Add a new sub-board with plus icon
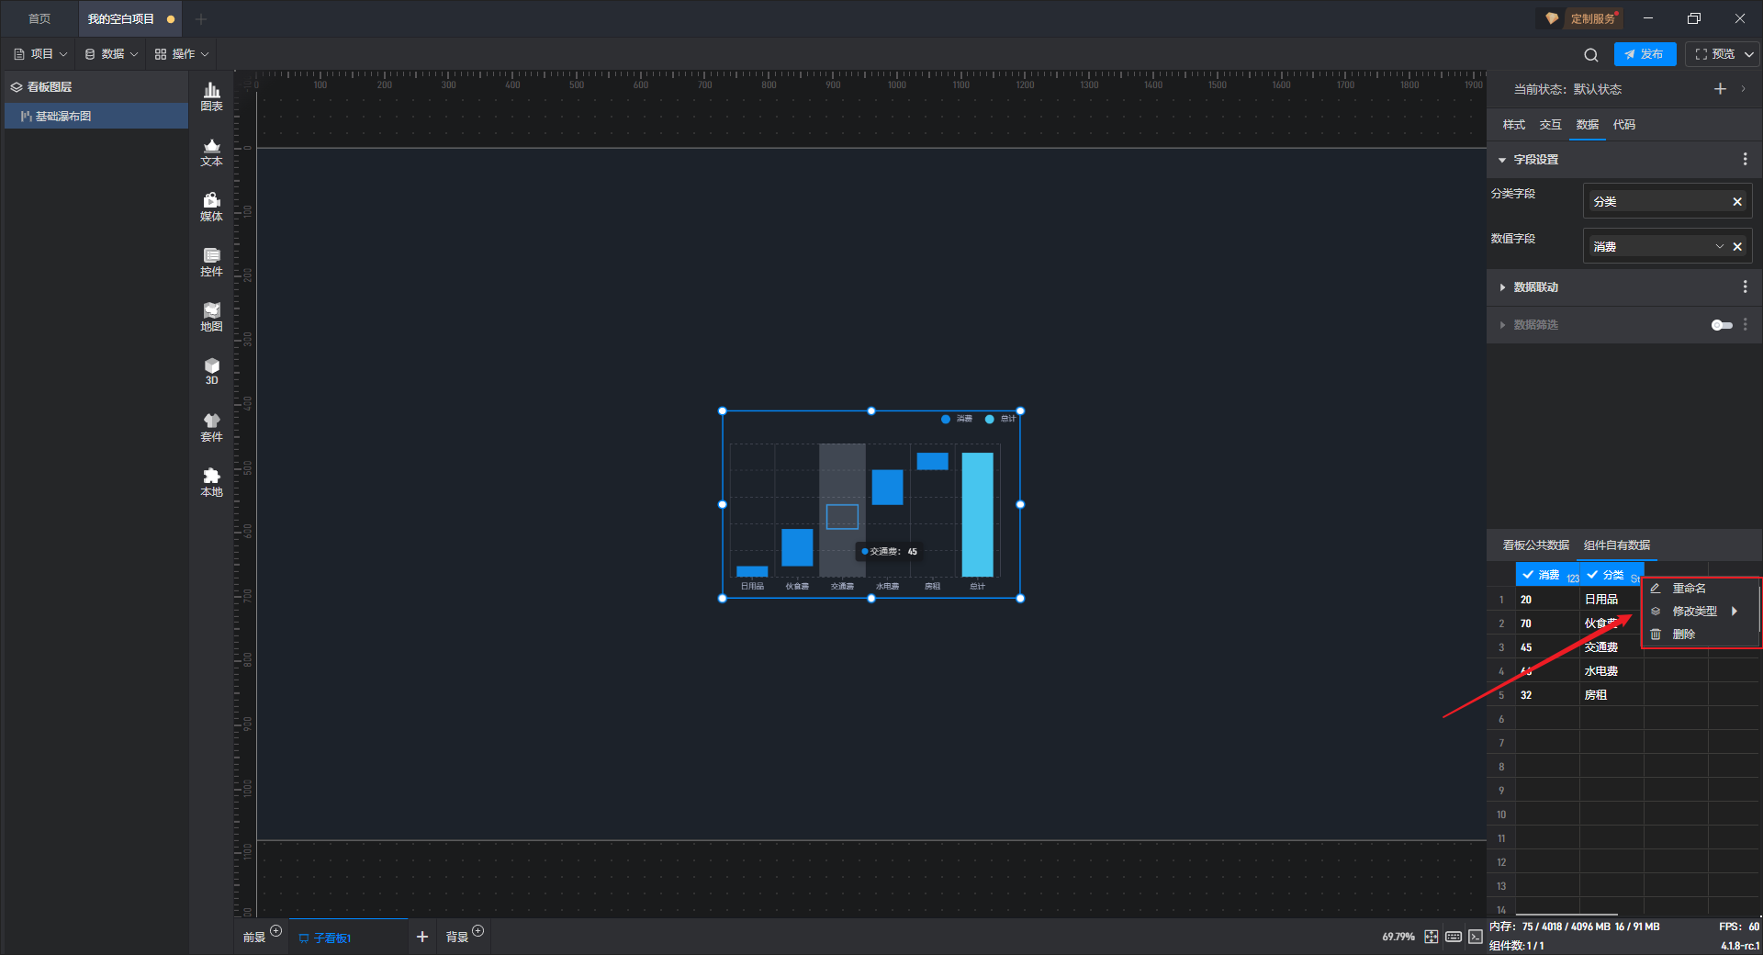This screenshot has height=955, width=1763. point(422,937)
